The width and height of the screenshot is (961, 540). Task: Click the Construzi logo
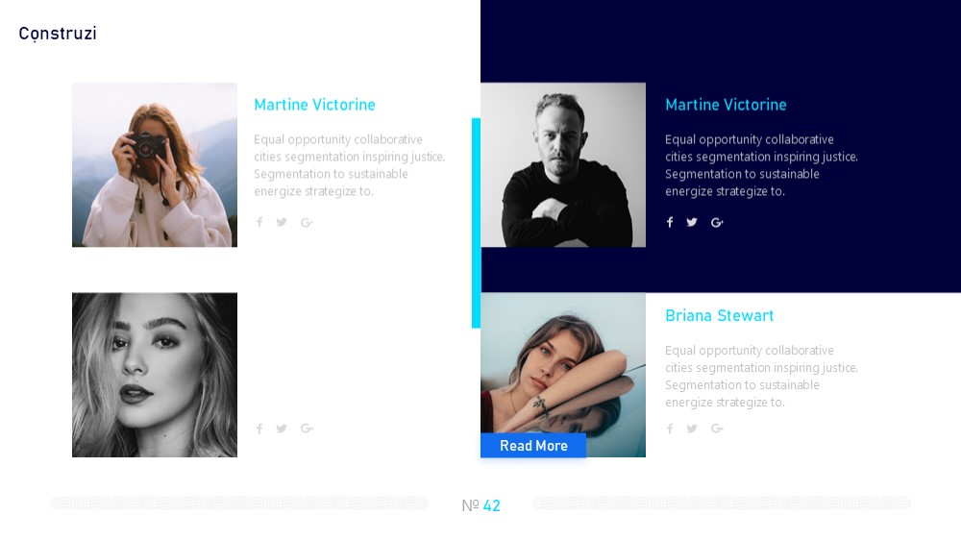pyautogui.click(x=58, y=33)
